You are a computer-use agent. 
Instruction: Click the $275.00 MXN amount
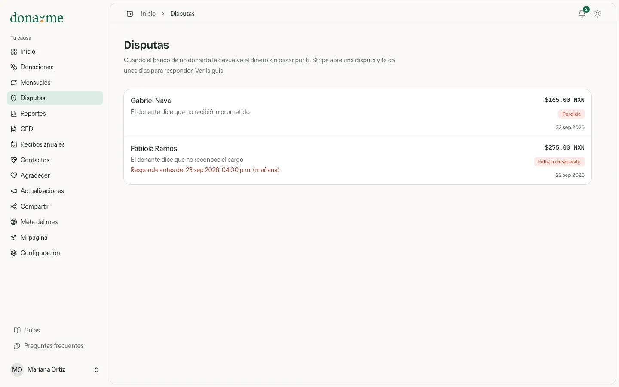(564, 147)
